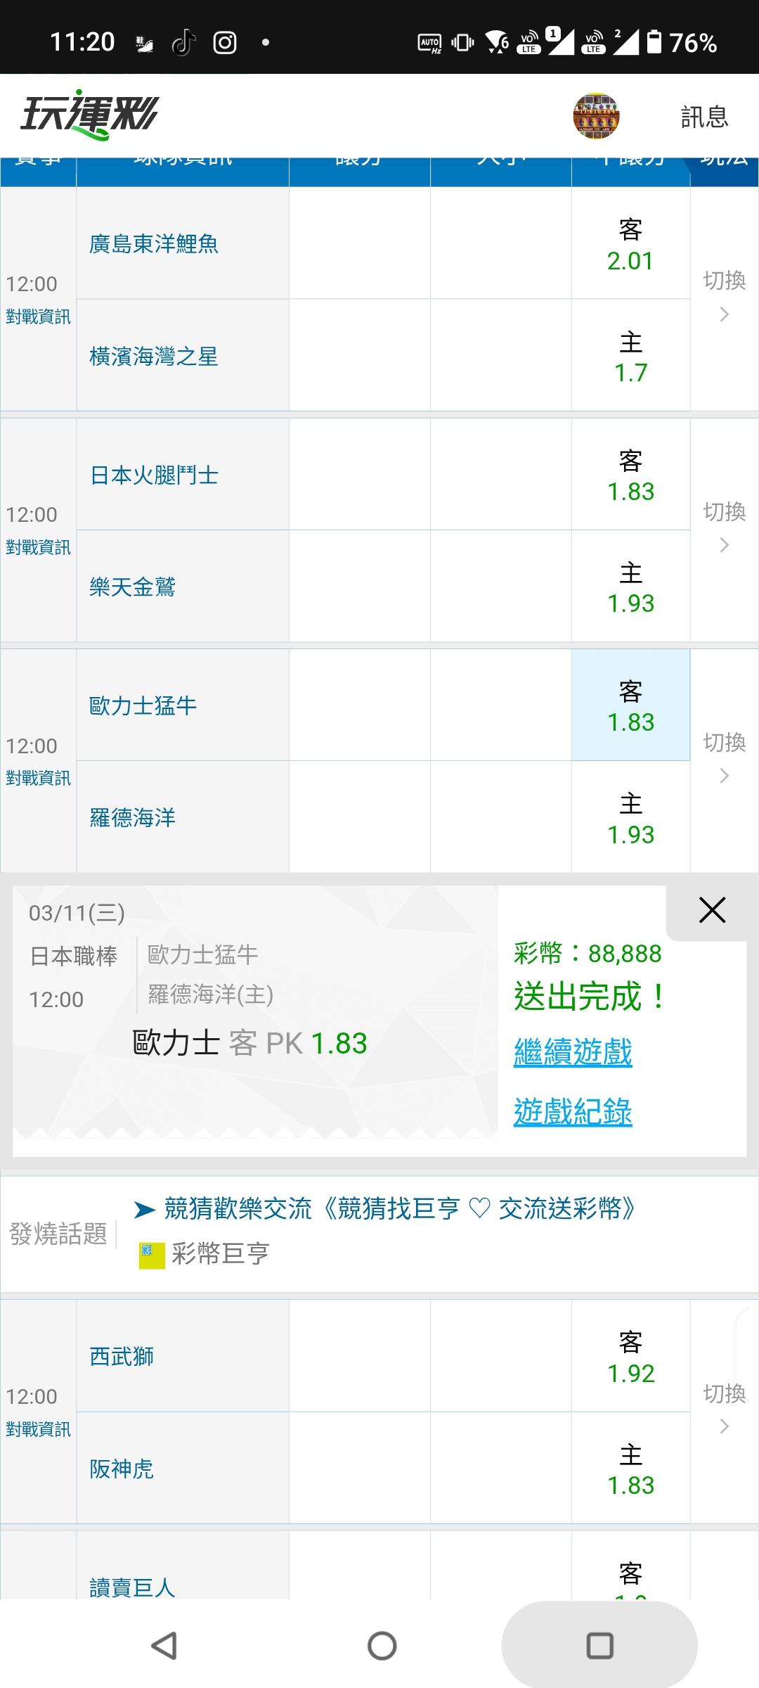Open 訊息 messages
The height and width of the screenshot is (1688, 759).
[x=704, y=117]
